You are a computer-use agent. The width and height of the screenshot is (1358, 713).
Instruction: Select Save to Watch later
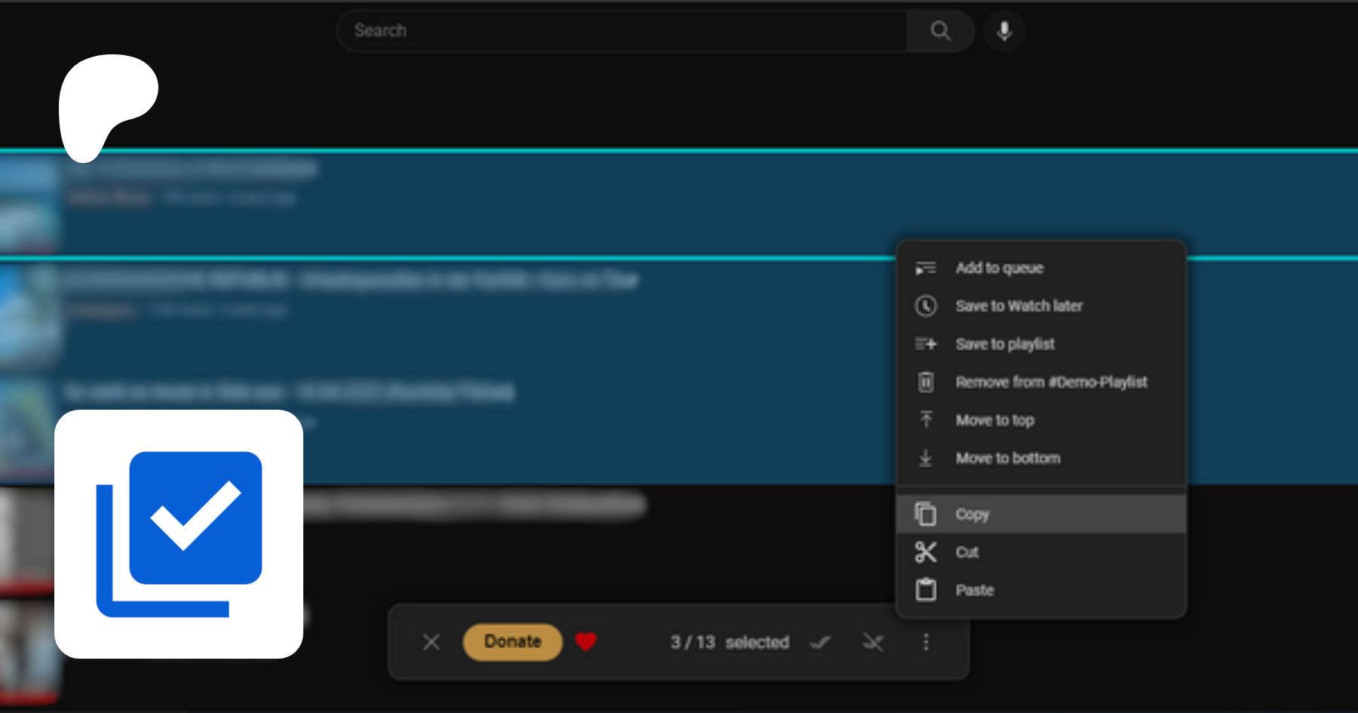point(1018,306)
